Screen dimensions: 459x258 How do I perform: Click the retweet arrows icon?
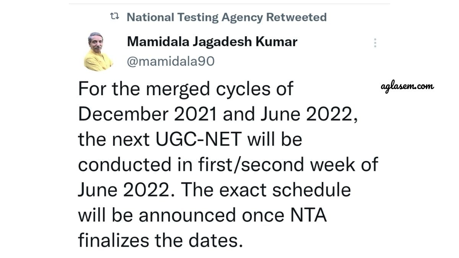tap(114, 17)
